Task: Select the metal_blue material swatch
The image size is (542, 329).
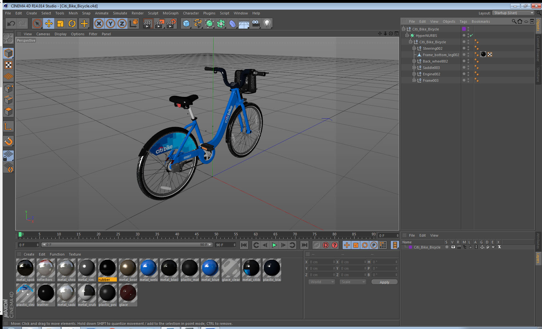Action: click(x=210, y=270)
